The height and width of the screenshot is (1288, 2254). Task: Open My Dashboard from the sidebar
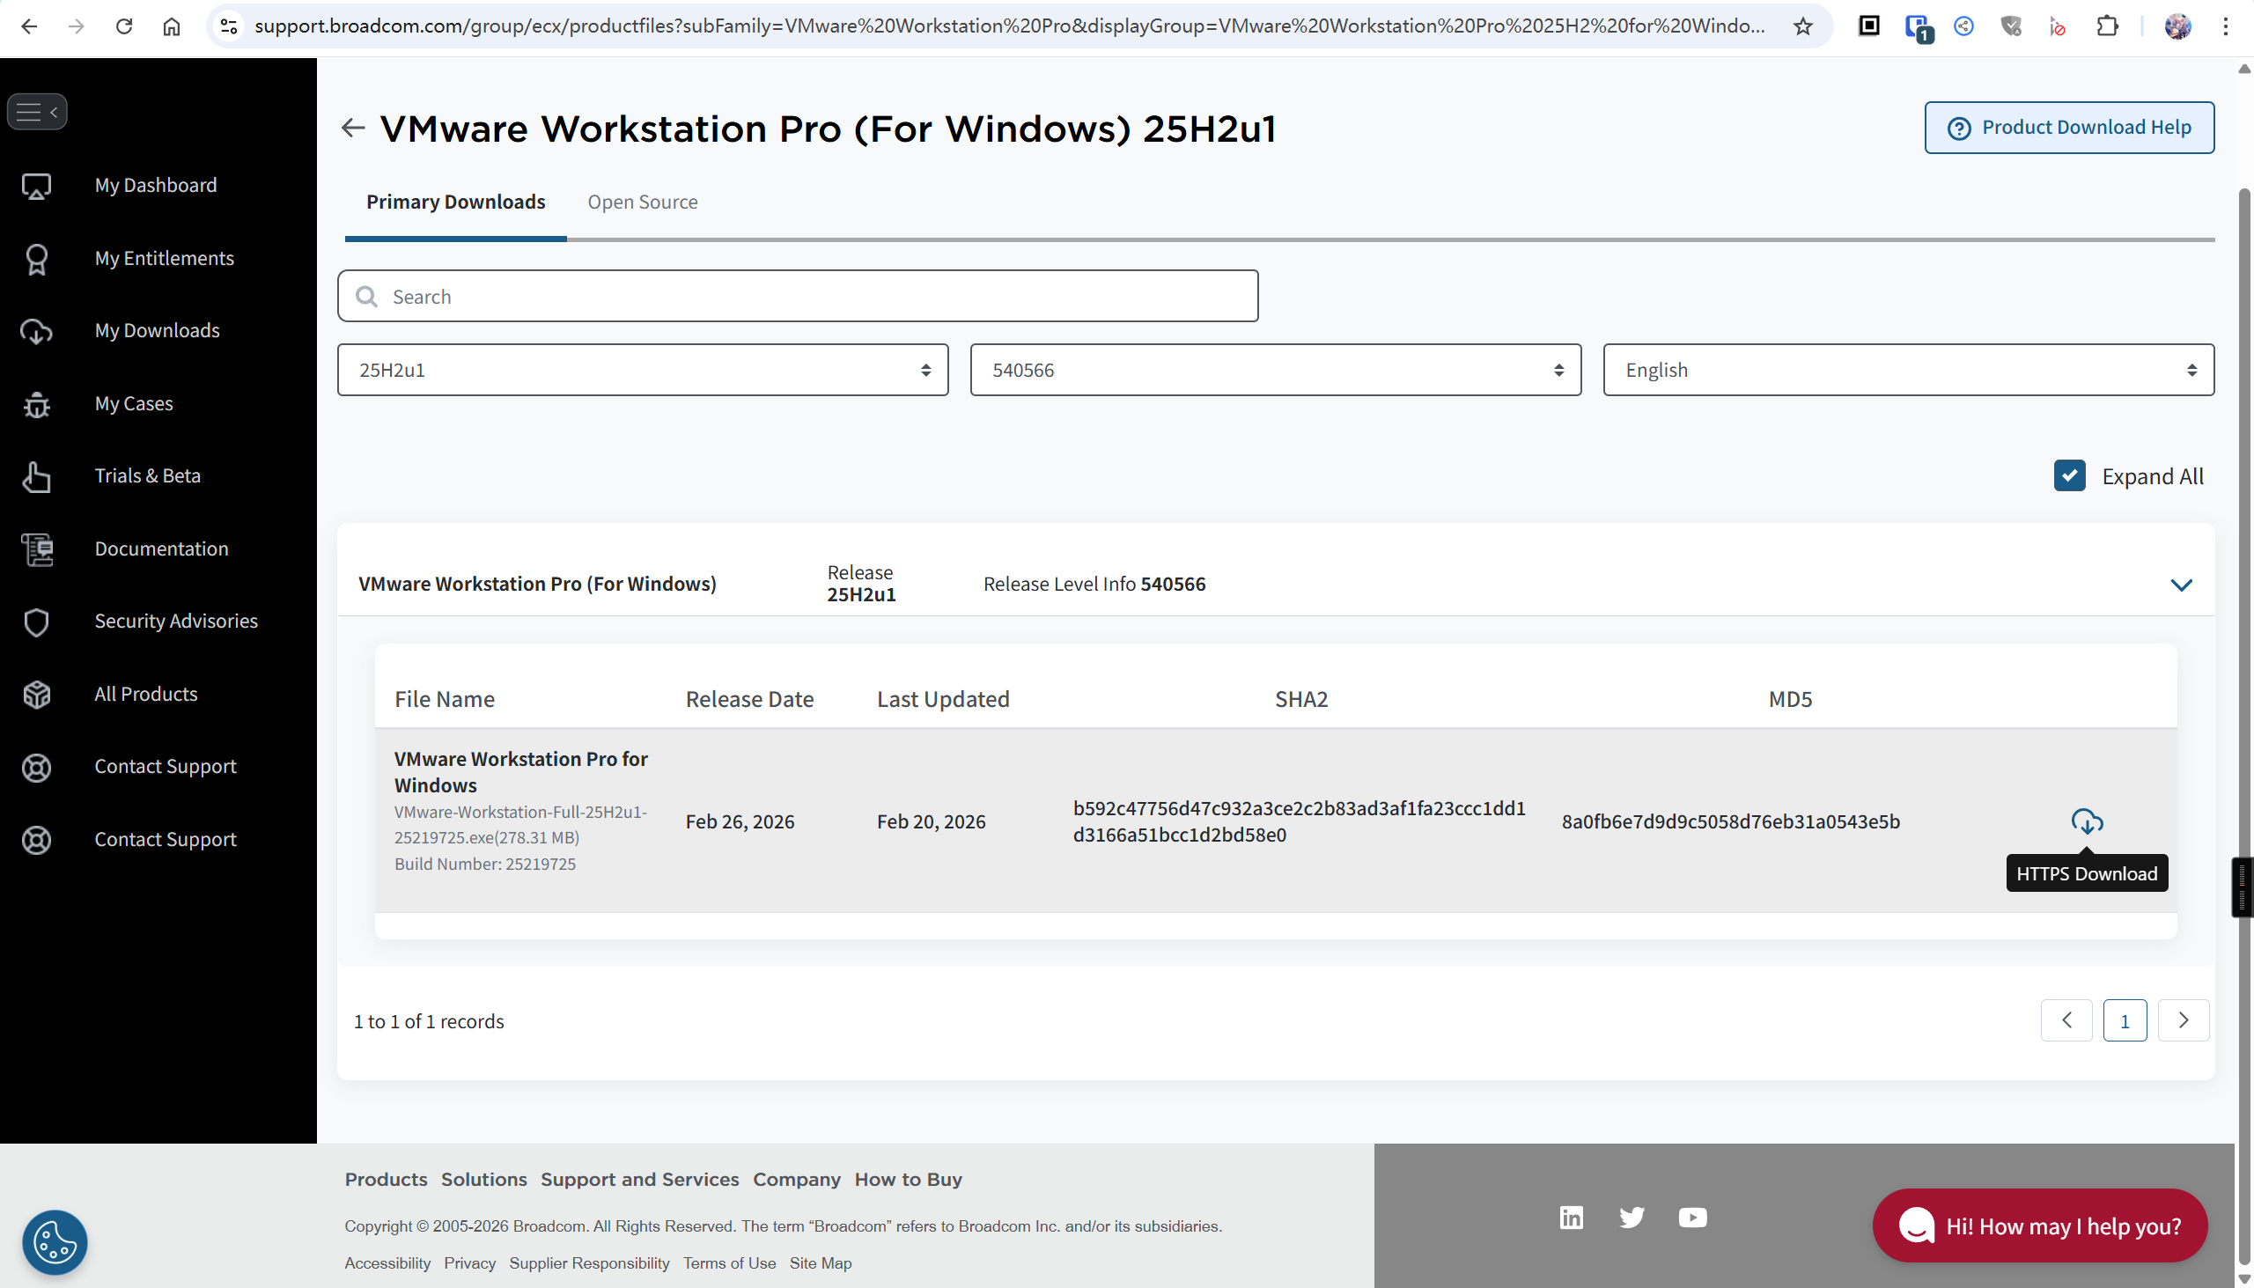(156, 185)
